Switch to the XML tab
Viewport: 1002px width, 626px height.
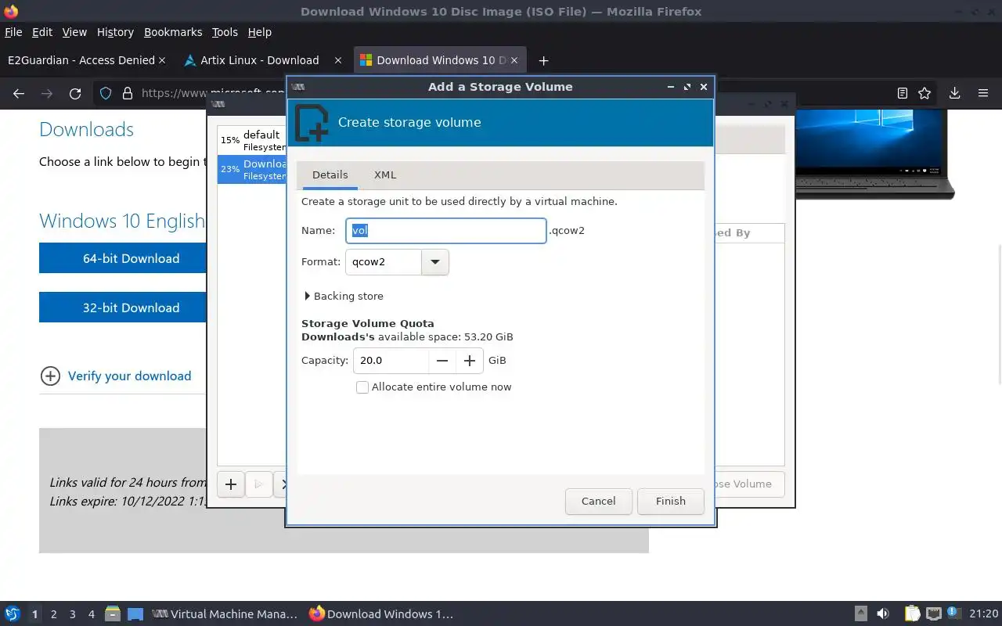point(385,175)
